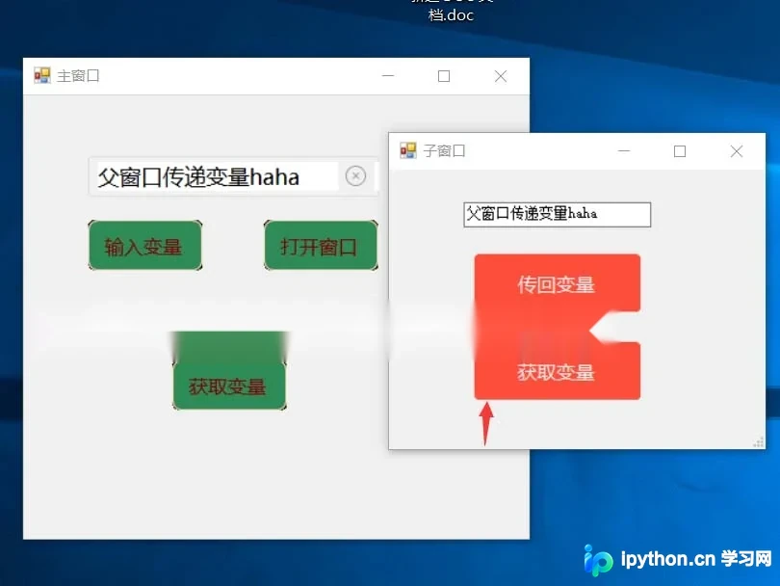Clear main window text with the circled X icon
Screen dimensions: 780x586
pyautogui.click(x=355, y=175)
